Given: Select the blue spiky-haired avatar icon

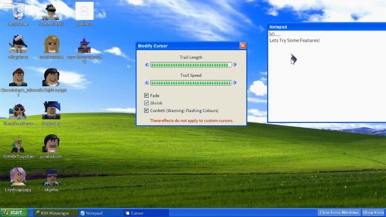Looking at the screenshot, I should (51, 110).
